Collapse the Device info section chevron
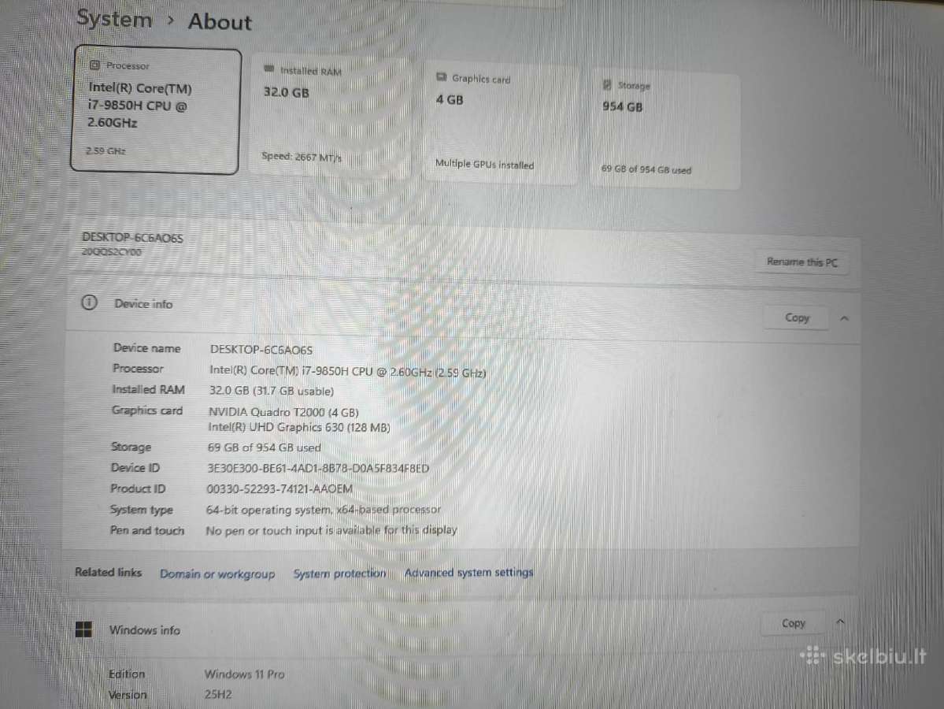 [x=845, y=319]
